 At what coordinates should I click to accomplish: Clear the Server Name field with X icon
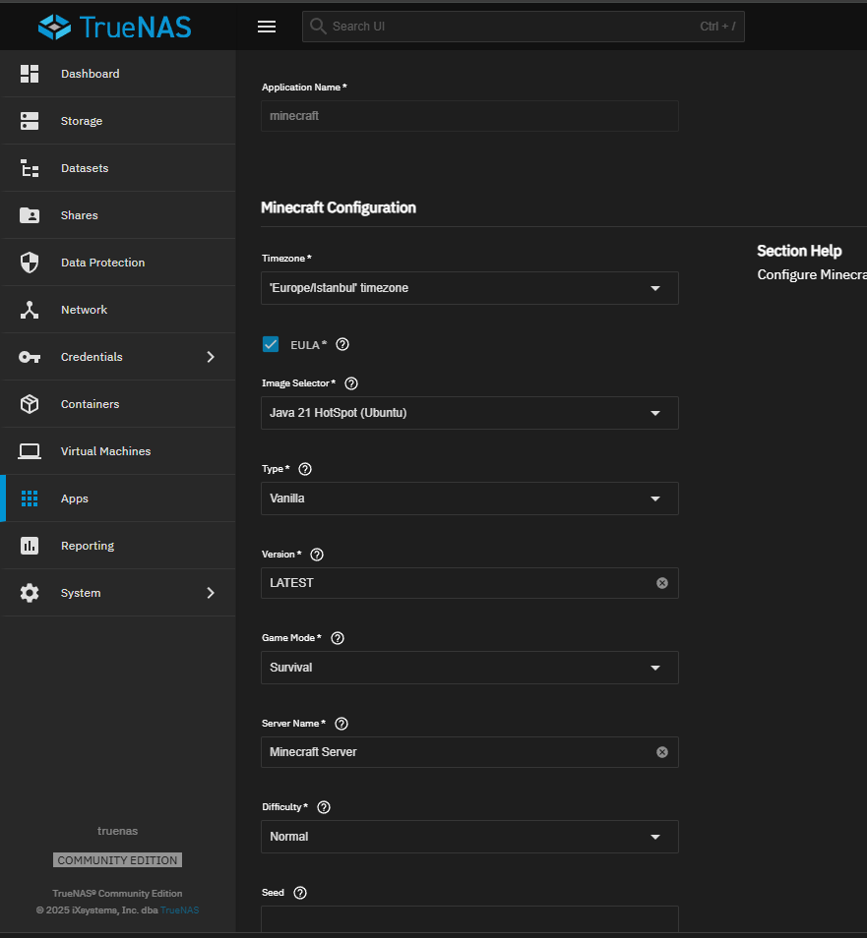point(662,752)
